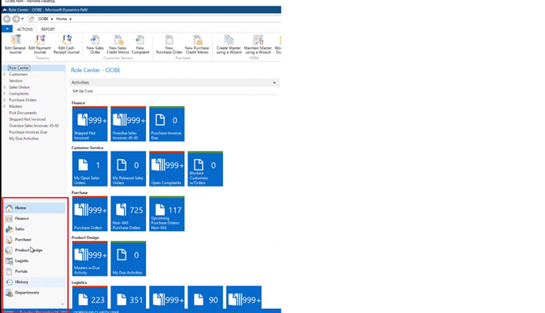Screen dimensions: 545x313
Task: Launch Maintain Master using a Wizard
Action: 258,45
